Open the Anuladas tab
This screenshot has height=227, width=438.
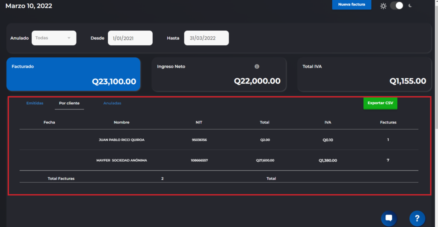(112, 103)
